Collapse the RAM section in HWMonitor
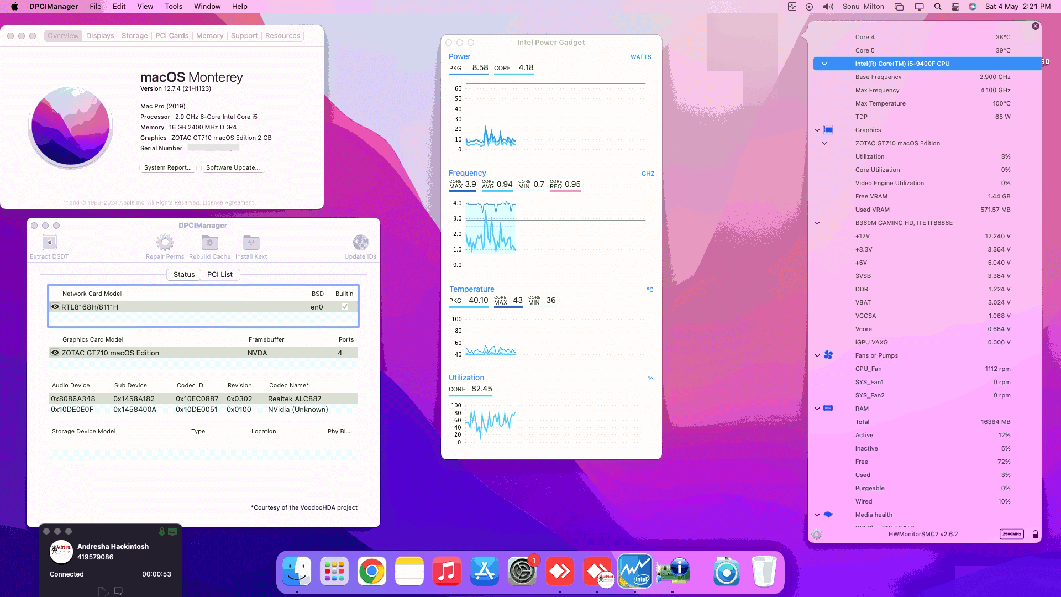 817,409
